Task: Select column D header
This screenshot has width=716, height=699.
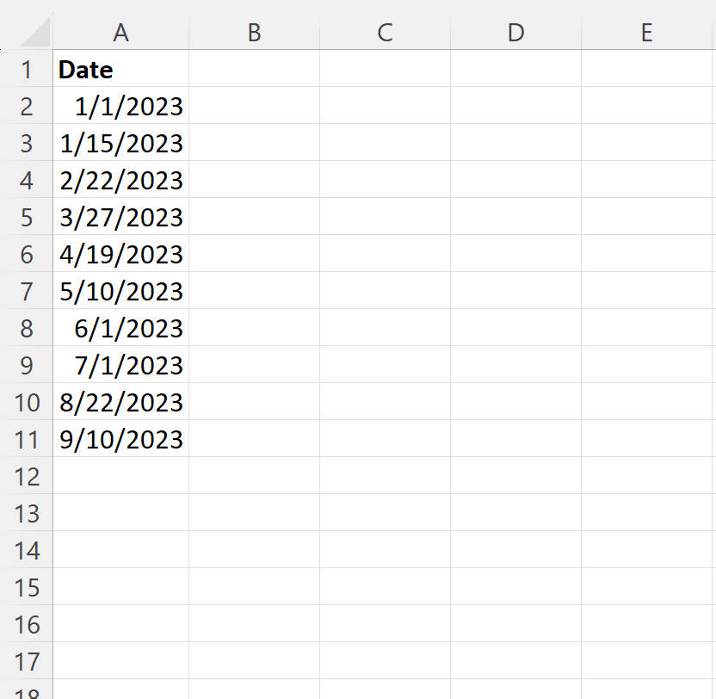Action: 515,33
